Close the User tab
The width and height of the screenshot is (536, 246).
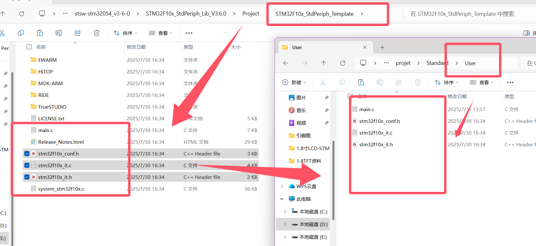(x=365, y=47)
